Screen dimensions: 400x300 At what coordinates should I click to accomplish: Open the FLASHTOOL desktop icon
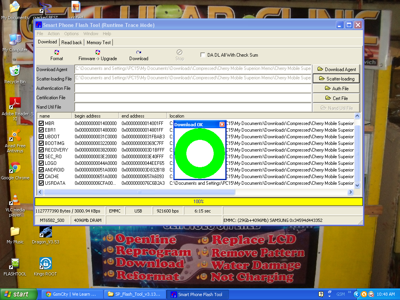tap(15, 267)
